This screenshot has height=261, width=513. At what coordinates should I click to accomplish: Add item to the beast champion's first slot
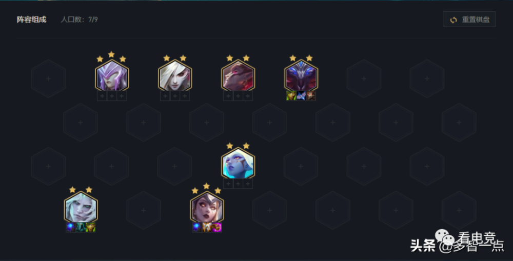tap(228, 96)
